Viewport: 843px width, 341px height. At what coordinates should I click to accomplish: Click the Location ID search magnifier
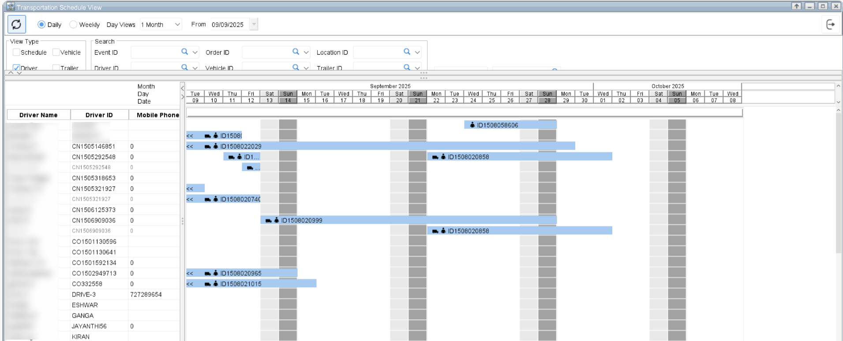point(407,52)
